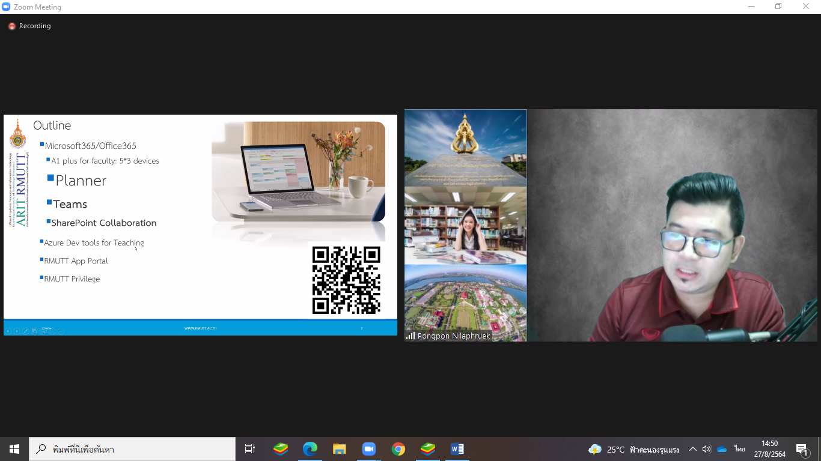
Task: Click the red Recording indicator icon
Action: point(12,26)
